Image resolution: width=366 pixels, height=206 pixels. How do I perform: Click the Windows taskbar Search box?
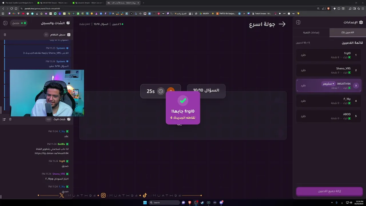pos(164,203)
